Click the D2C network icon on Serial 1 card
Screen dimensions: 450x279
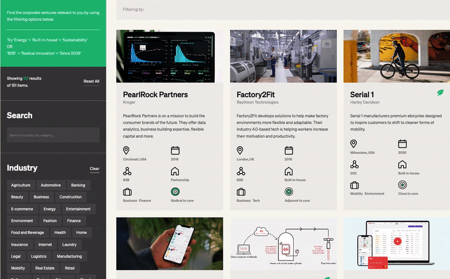(x=354, y=164)
